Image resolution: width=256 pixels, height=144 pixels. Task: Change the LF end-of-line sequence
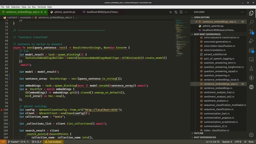coord(245,142)
